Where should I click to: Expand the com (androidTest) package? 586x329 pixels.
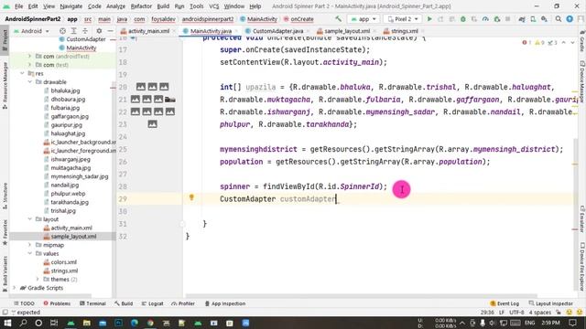pos(30,57)
